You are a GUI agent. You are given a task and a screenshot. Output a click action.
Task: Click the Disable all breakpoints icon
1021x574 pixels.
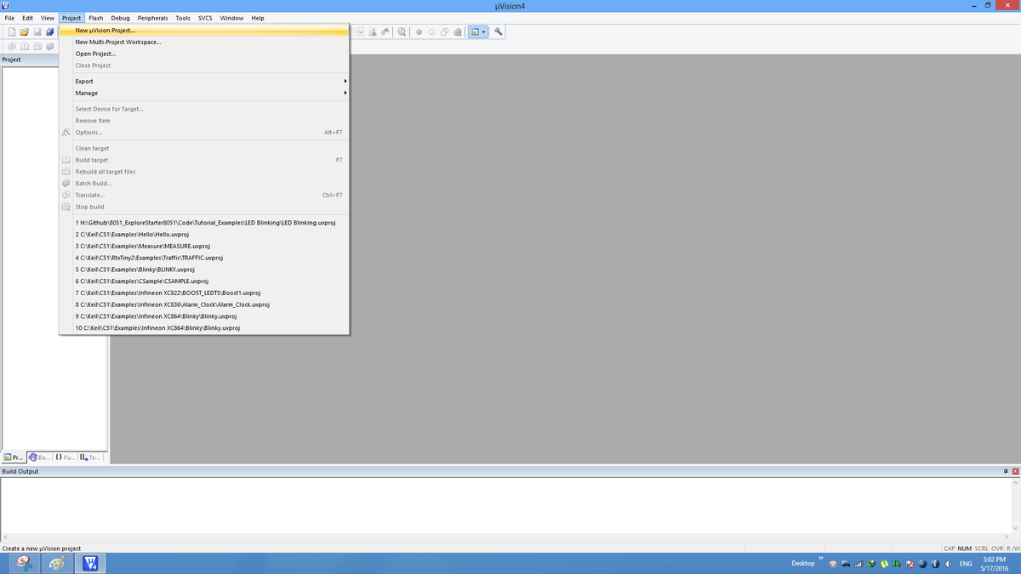click(x=445, y=32)
